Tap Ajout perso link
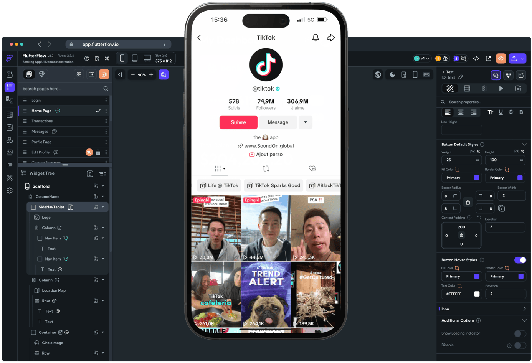This screenshot has height=363, width=532. point(266,154)
